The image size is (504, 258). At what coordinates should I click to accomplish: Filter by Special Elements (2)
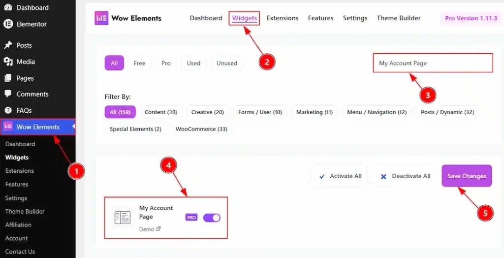135,129
